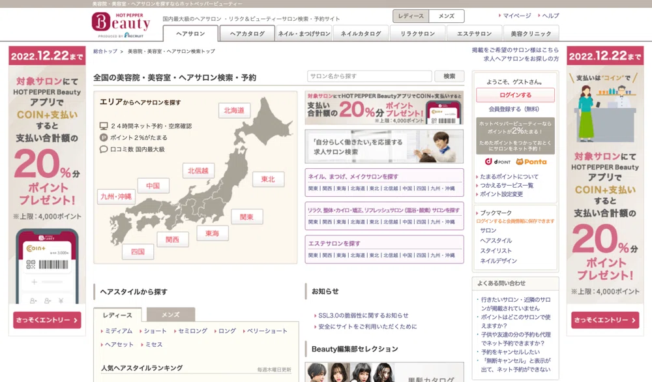Click the Ponta logo
Image resolution: width=652 pixels, height=382 pixels.
click(531, 162)
